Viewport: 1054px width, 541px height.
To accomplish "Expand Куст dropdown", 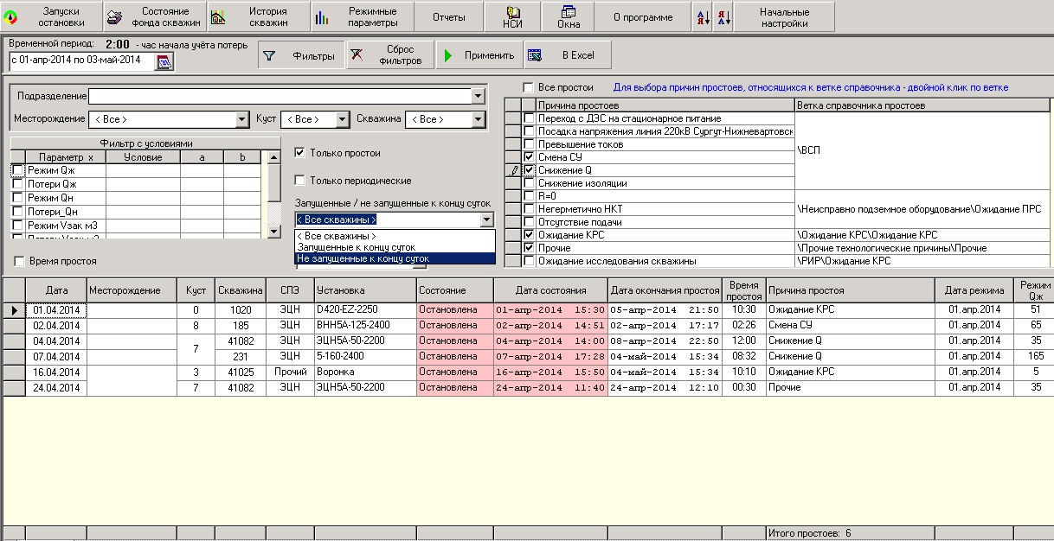I will 343,119.
